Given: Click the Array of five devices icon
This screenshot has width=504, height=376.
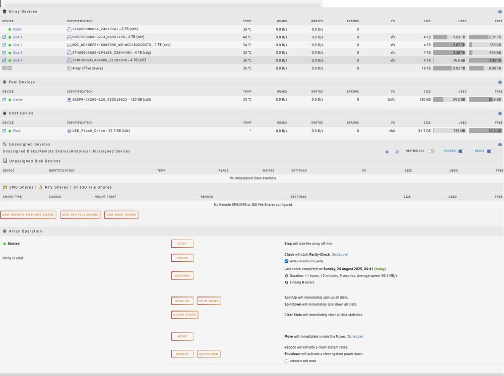Looking at the screenshot, I should [69, 68].
